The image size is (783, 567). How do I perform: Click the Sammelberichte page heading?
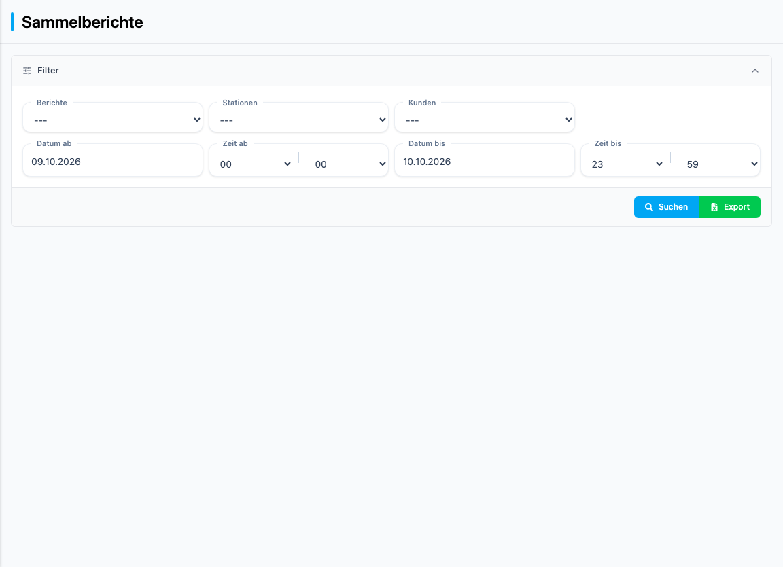(x=82, y=22)
